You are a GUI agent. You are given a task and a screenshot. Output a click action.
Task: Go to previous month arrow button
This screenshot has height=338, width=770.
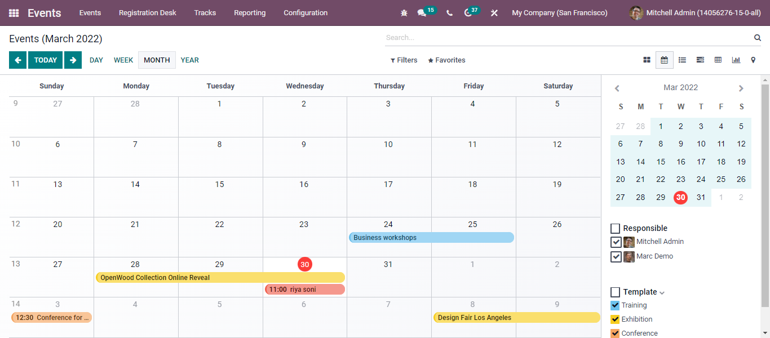(x=17, y=60)
